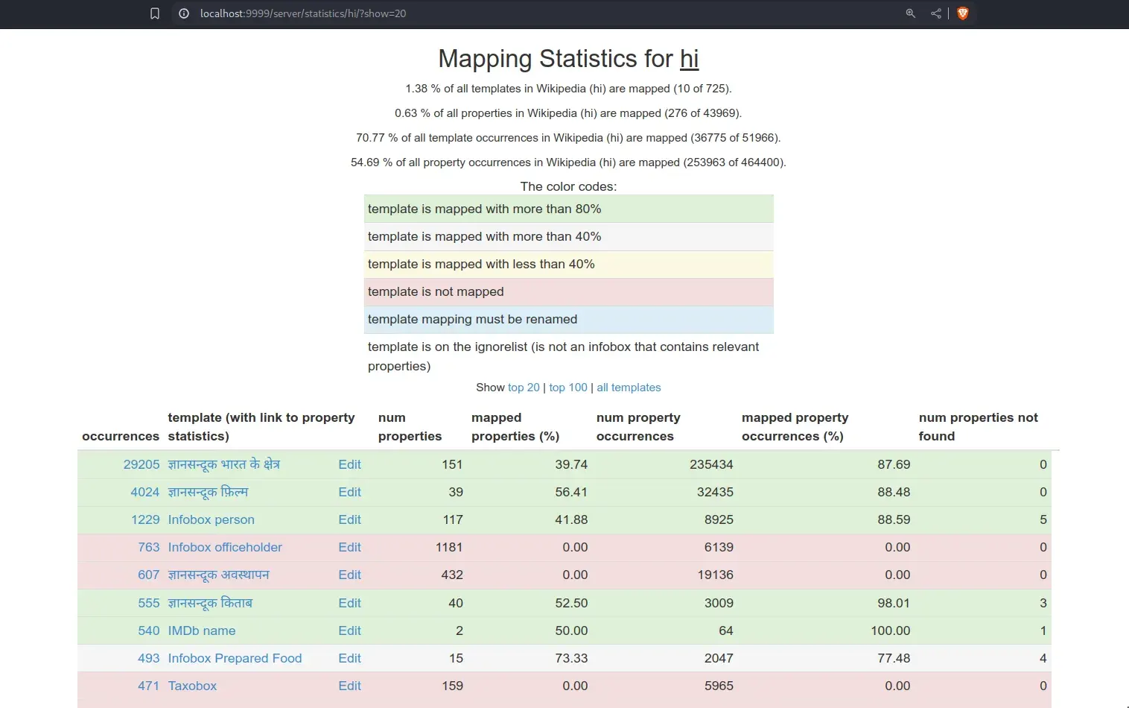This screenshot has height=708, width=1129.
Task: Click occurrences count 540
Action: pyautogui.click(x=149, y=630)
